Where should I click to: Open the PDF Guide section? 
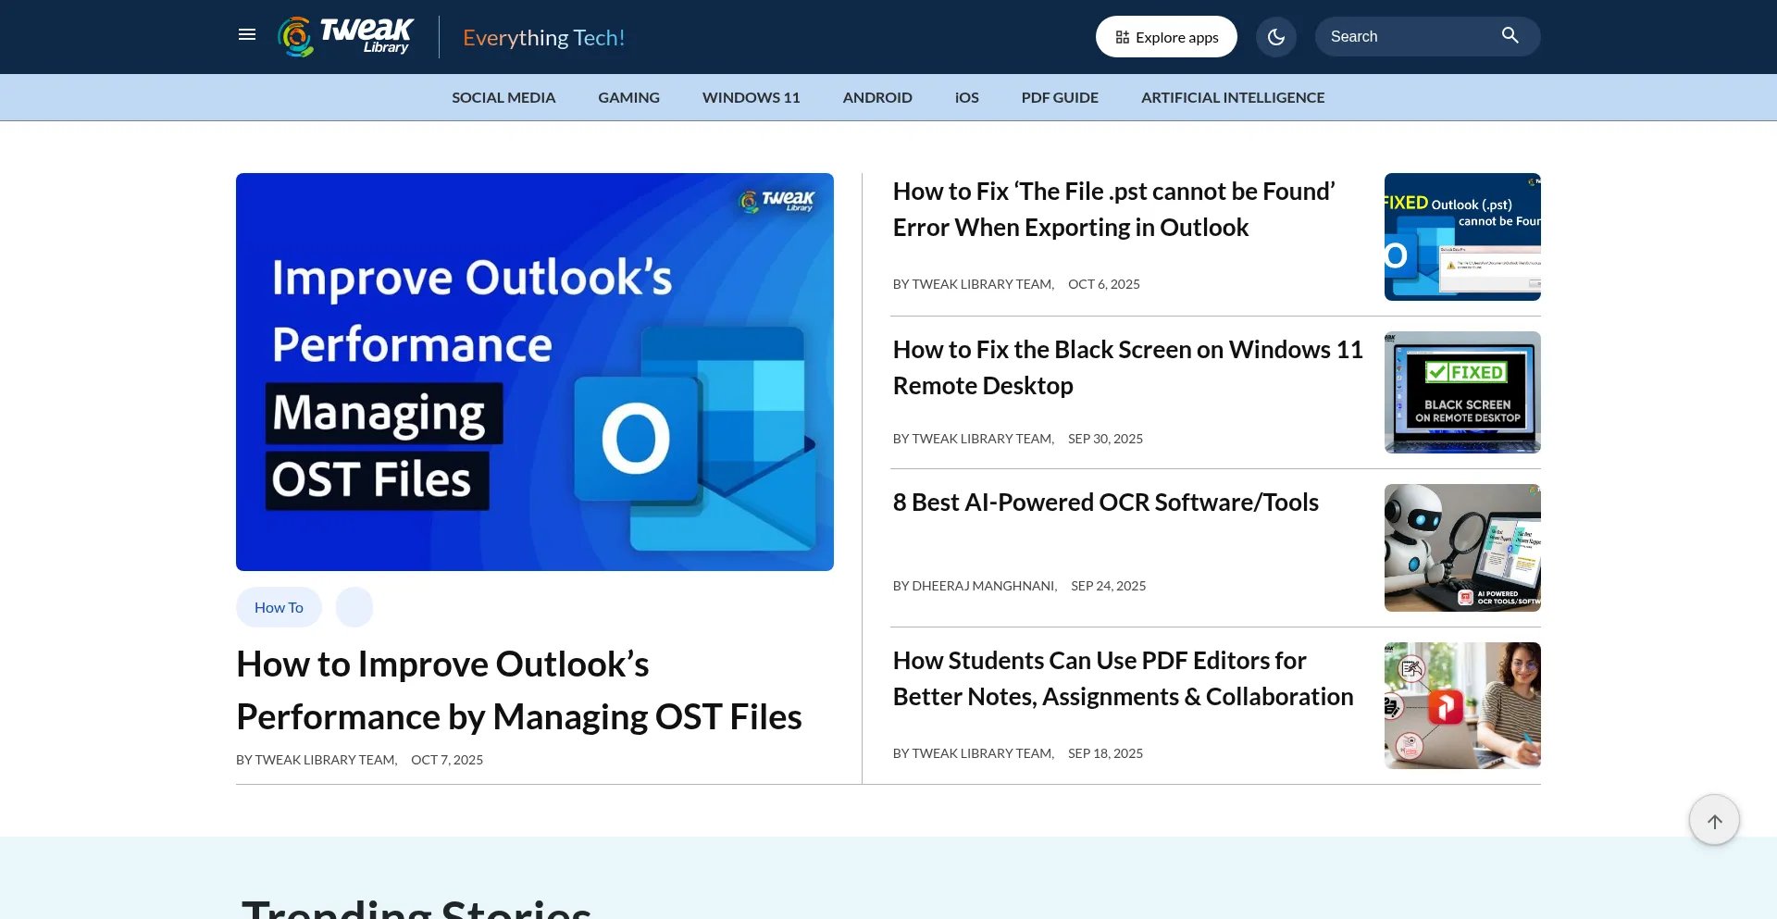[x=1060, y=97]
